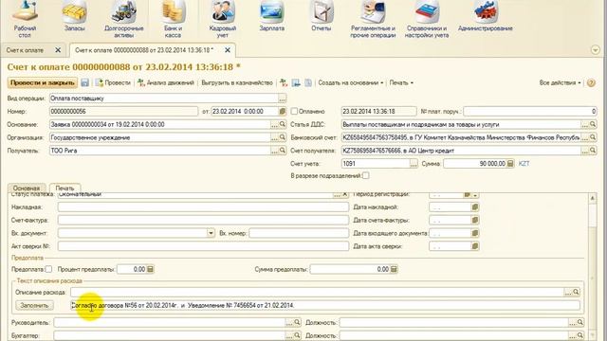Click expense text field with Согласно договора №56
Image resolution: width=607 pixels, height=341 pixels.
(x=325, y=305)
